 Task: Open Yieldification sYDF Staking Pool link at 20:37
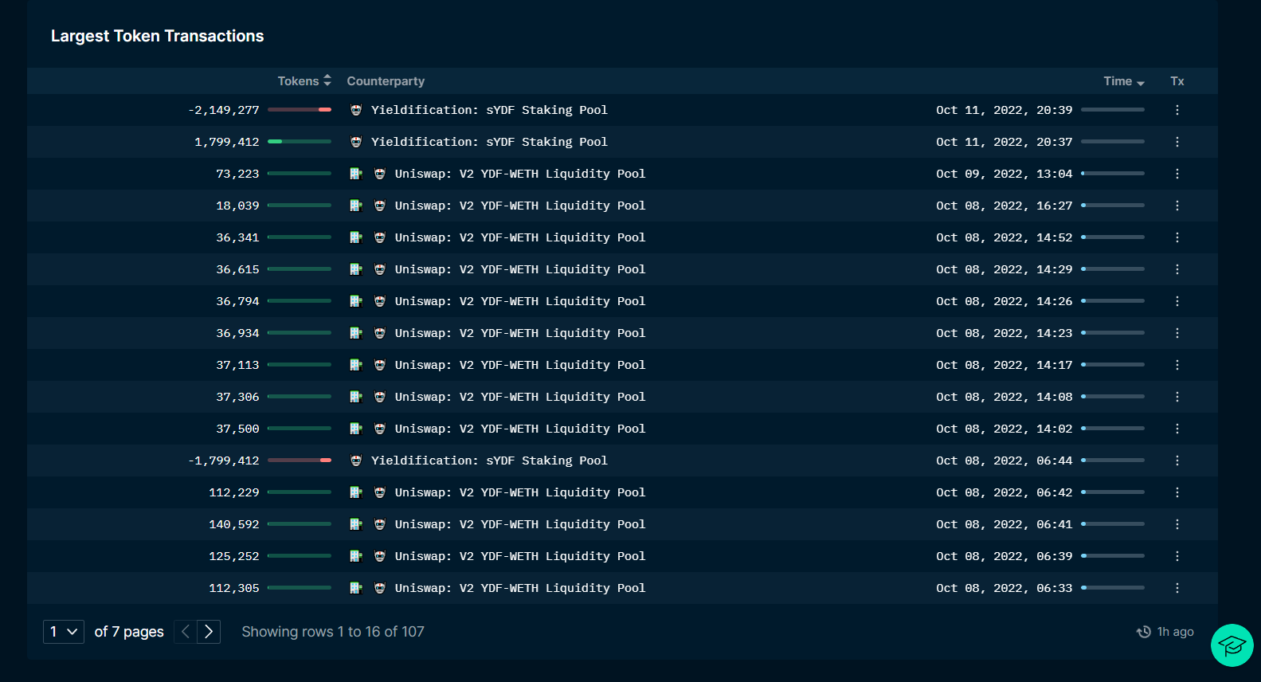point(489,142)
